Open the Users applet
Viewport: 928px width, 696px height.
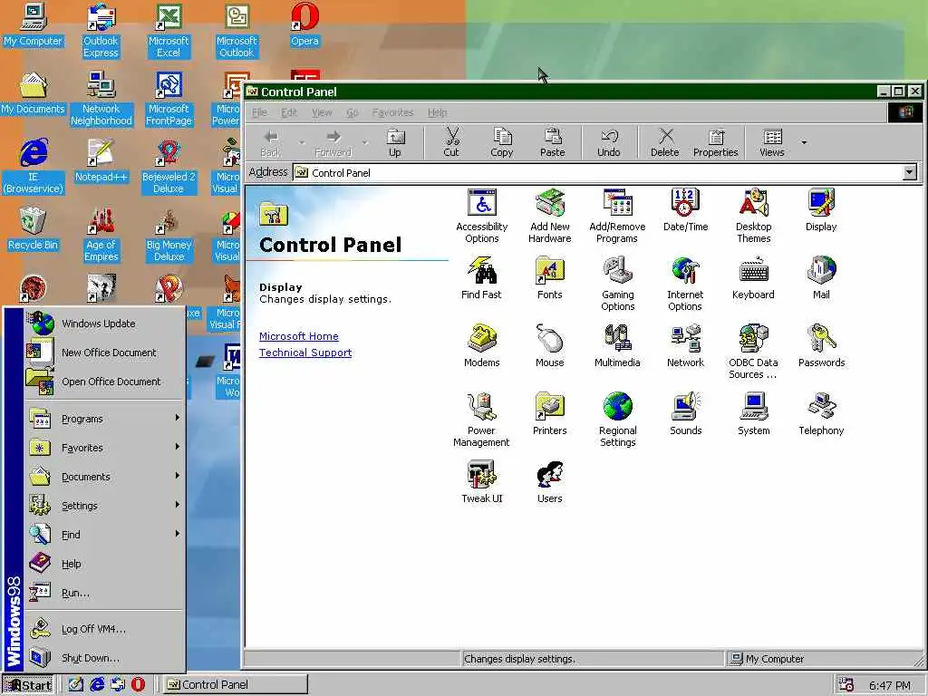click(x=550, y=482)
